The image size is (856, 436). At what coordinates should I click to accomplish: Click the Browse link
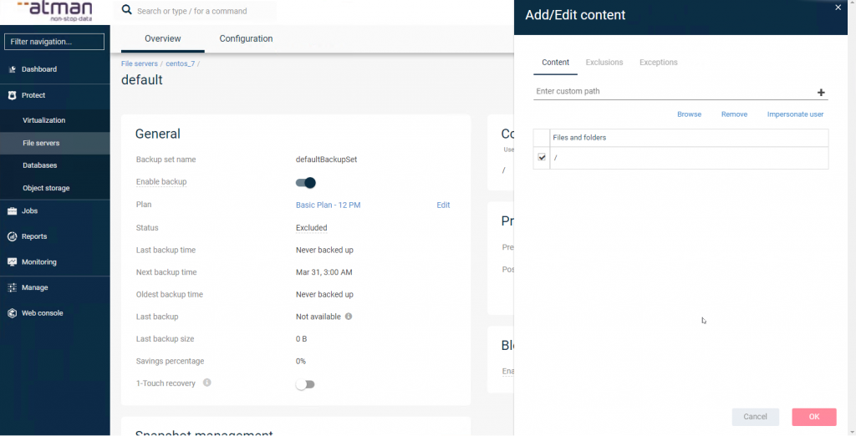[x=689, y=114]
